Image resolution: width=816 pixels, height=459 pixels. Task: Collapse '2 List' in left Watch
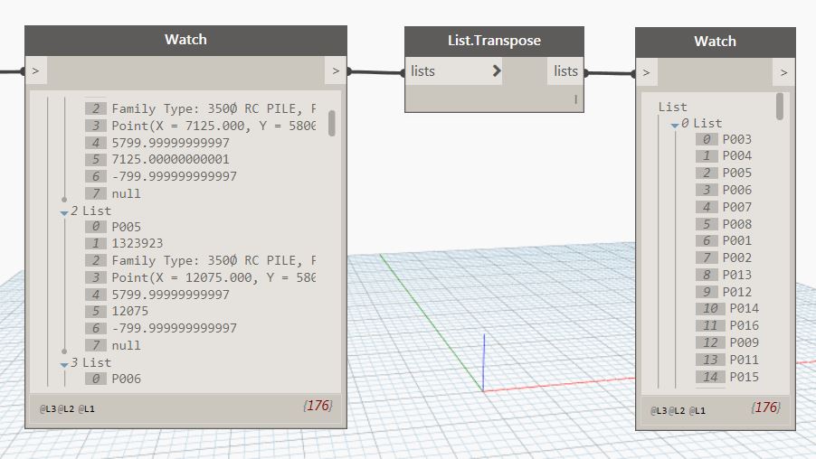pos(64,212)
